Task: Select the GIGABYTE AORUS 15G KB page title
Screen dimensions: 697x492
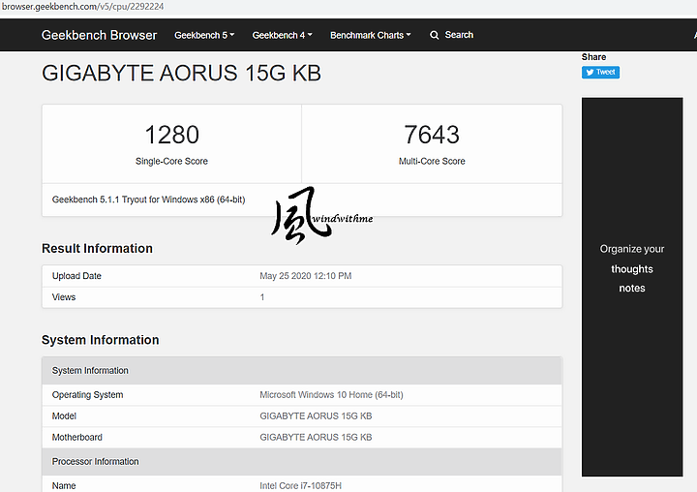Action: pos(181,73)
